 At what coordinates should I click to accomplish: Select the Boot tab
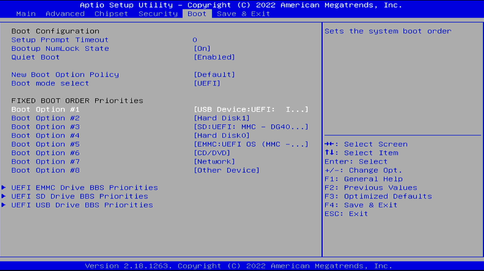[197, 14]
